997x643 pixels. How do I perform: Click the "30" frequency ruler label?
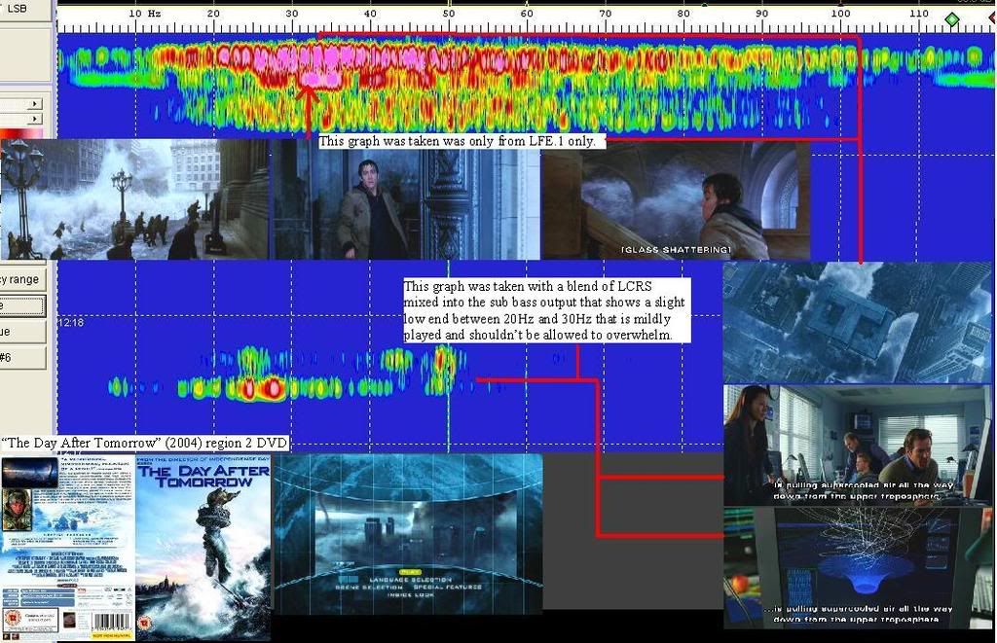click(x=291, y=13)
